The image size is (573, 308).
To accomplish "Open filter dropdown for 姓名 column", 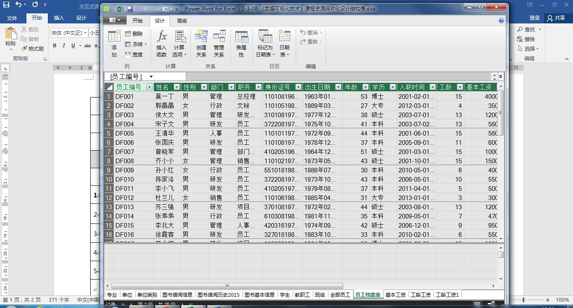I will 177,87.
